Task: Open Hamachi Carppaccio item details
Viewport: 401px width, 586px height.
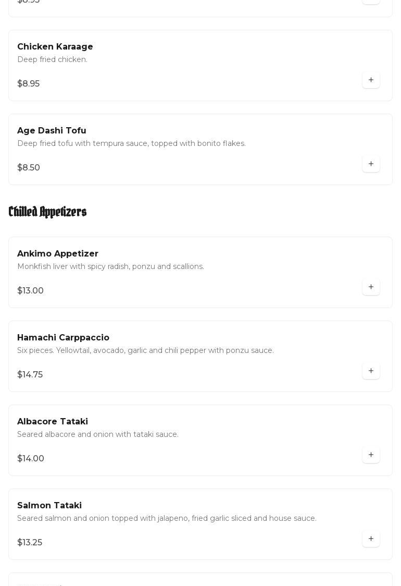Action: pos(63,338)
